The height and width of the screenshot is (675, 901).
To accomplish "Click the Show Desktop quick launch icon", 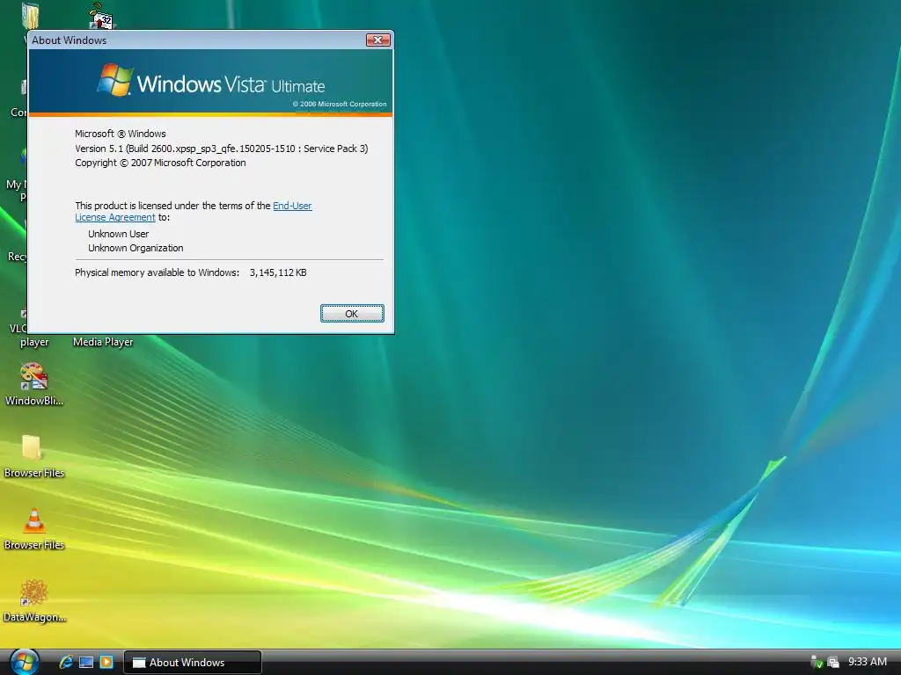I will pyautogui.click(x=86, y=662).
